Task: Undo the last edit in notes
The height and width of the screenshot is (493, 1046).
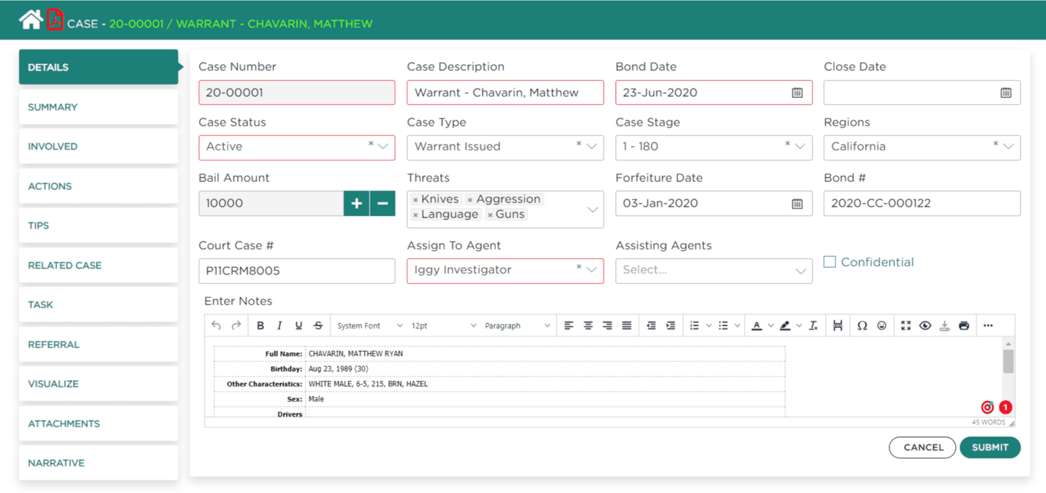Action: [216, 325]
